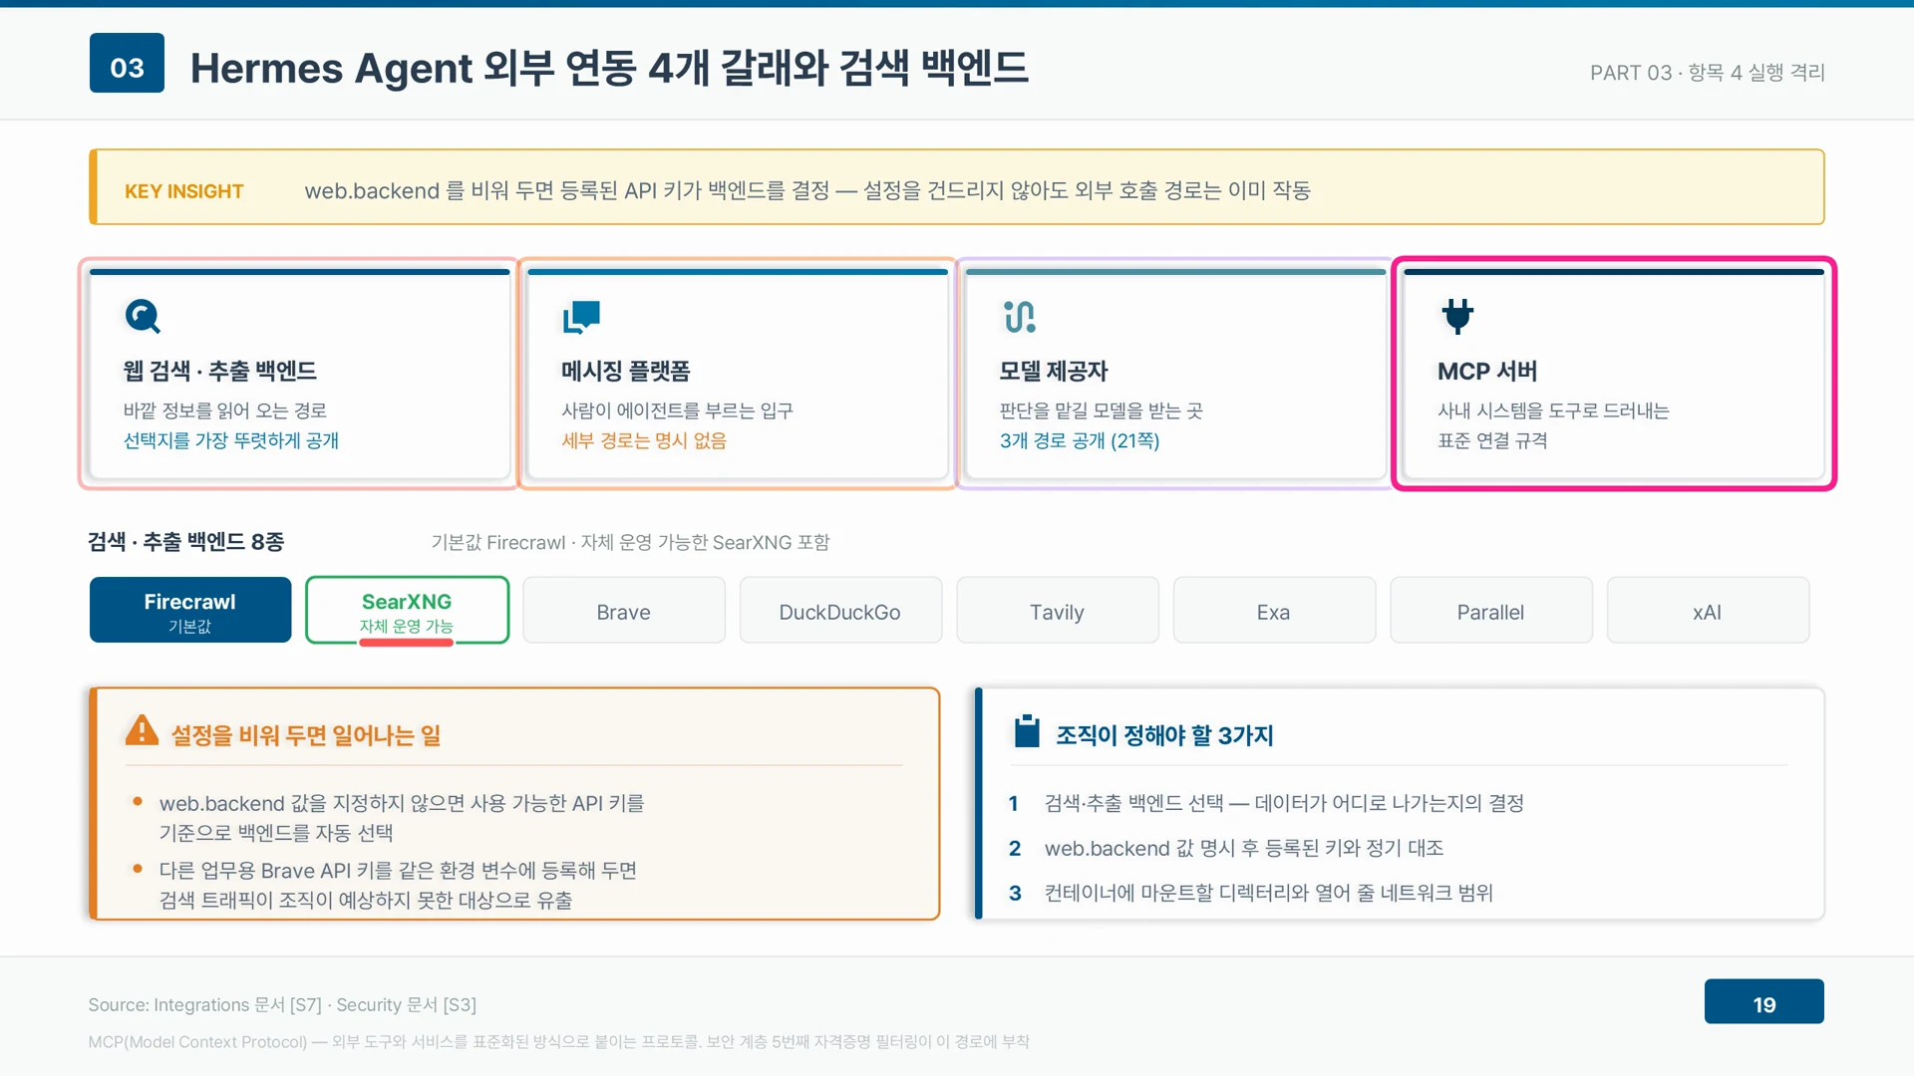Pick the Exa backend chip
The height and width of the screenshot is (1076, 1914).
pos(1274,610)
